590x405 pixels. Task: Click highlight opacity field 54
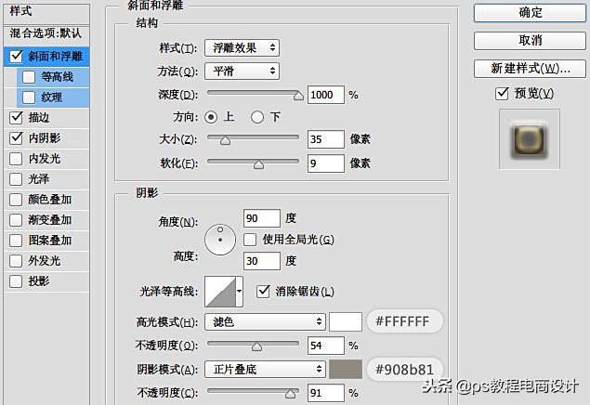tap(326, 346)
